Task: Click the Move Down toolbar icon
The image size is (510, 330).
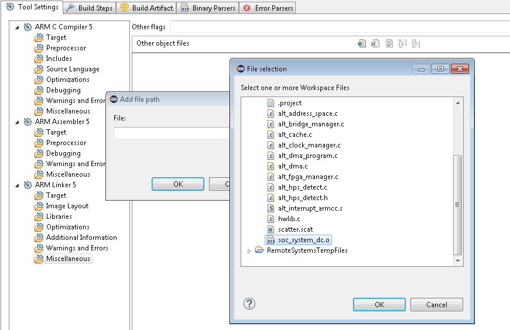Action: click(x=416, y=43)
